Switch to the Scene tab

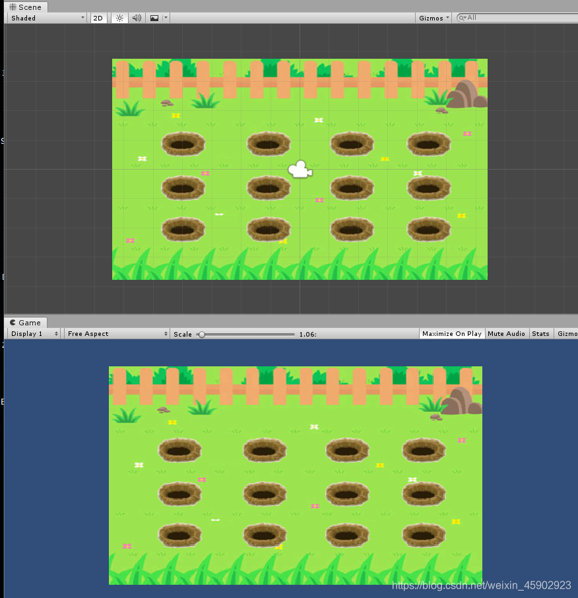point(26,7)
